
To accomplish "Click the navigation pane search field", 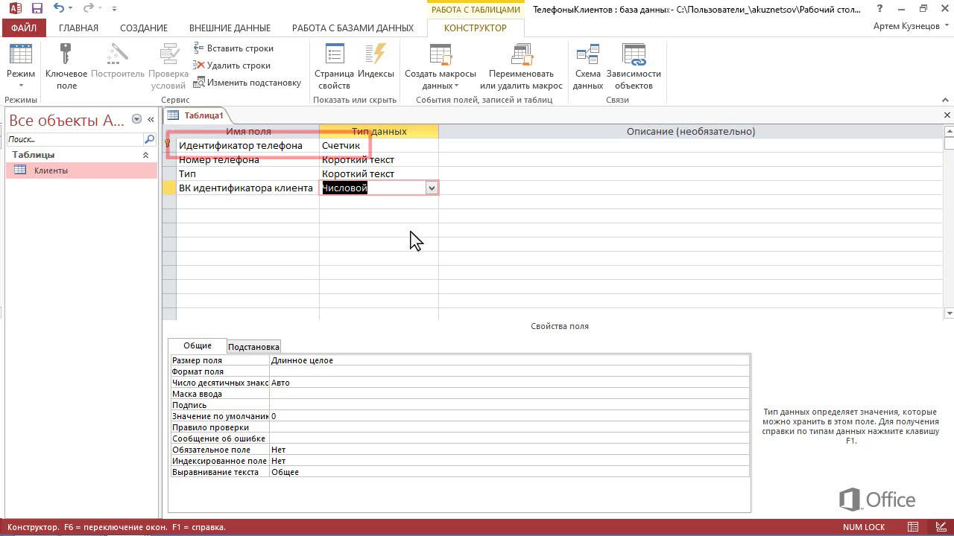I will point(75,139).
